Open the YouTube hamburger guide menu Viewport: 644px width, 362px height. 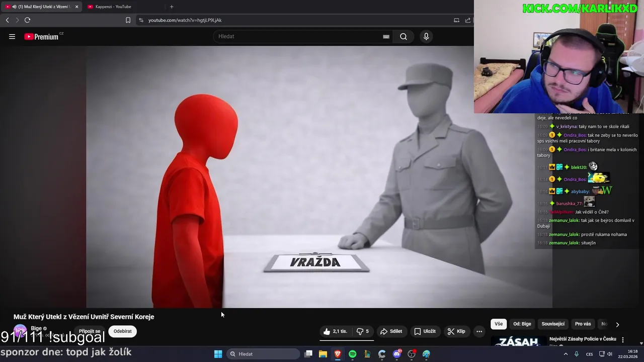[x=12, y=36]
